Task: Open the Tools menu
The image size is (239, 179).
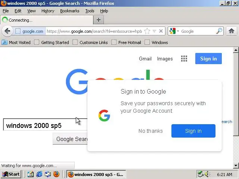Action: click(90, 11)
